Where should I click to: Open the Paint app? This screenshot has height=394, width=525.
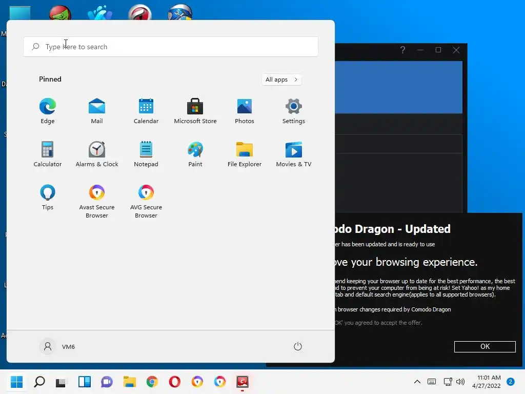click(195, 154)
